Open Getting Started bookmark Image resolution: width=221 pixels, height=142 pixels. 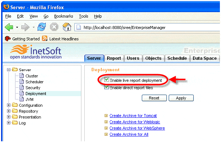22,39
